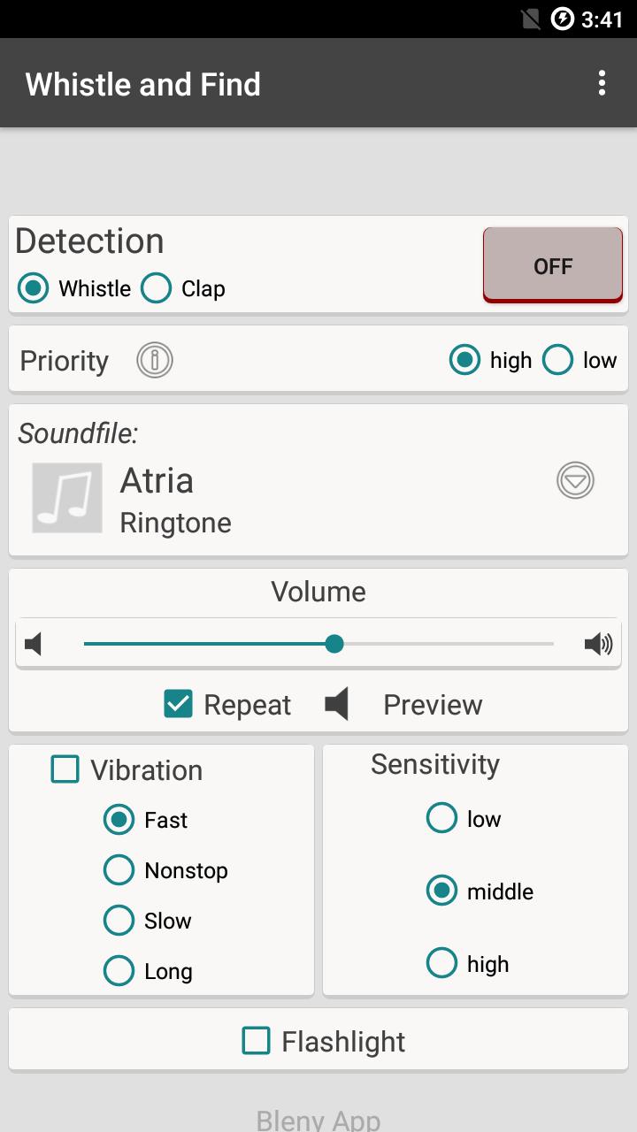Screen dimensions: 637x1132
Task: Enable the Vibration checkbox
Action: tap(65, 769)
